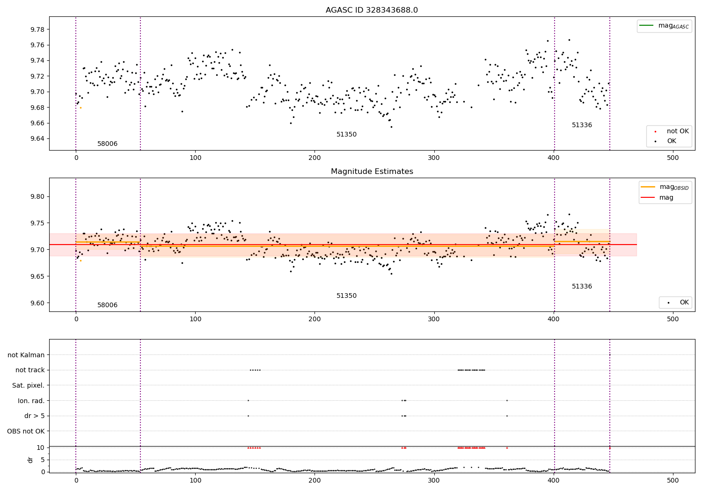Click the obsid label 51350 in the top plot
Image resolution: width=702 pixels, height=491 pixels.
pos(346,135)
